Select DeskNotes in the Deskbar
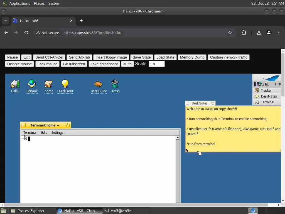 tap(267, 96)
